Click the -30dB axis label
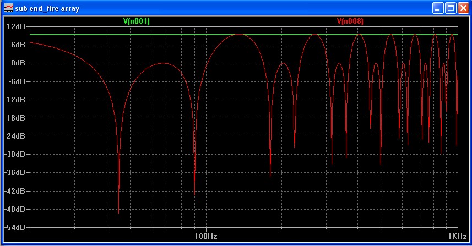This screenshot has width=472, height=246. [x=14, y=154]
